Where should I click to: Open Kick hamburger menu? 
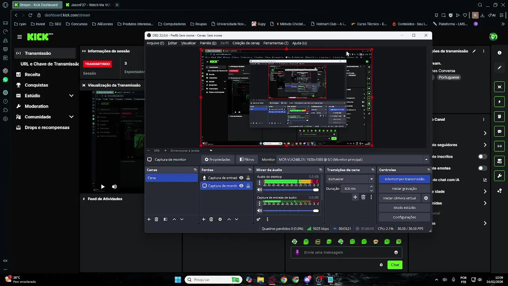19,37
